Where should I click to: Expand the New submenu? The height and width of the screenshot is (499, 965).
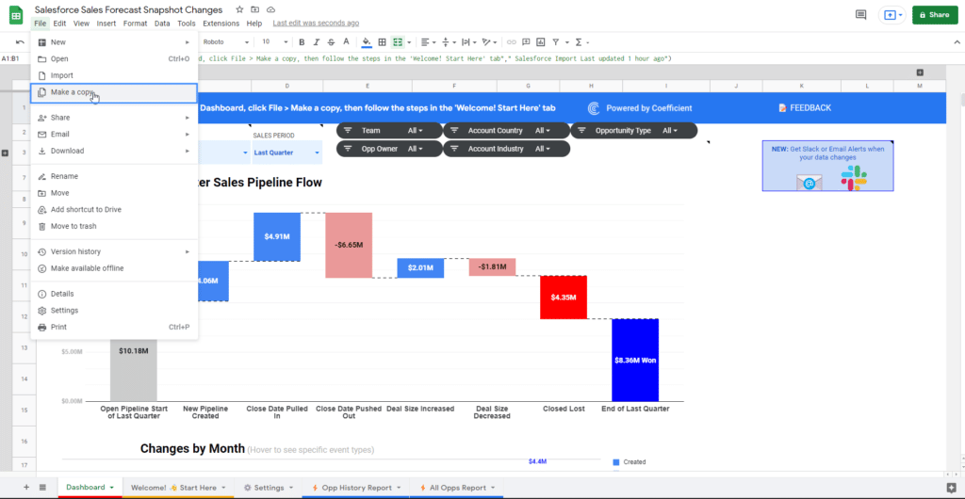(114, 42)
